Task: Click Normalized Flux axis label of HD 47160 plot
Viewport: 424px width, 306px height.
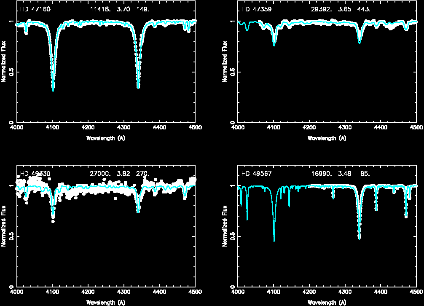Action: tap(4, 64)
